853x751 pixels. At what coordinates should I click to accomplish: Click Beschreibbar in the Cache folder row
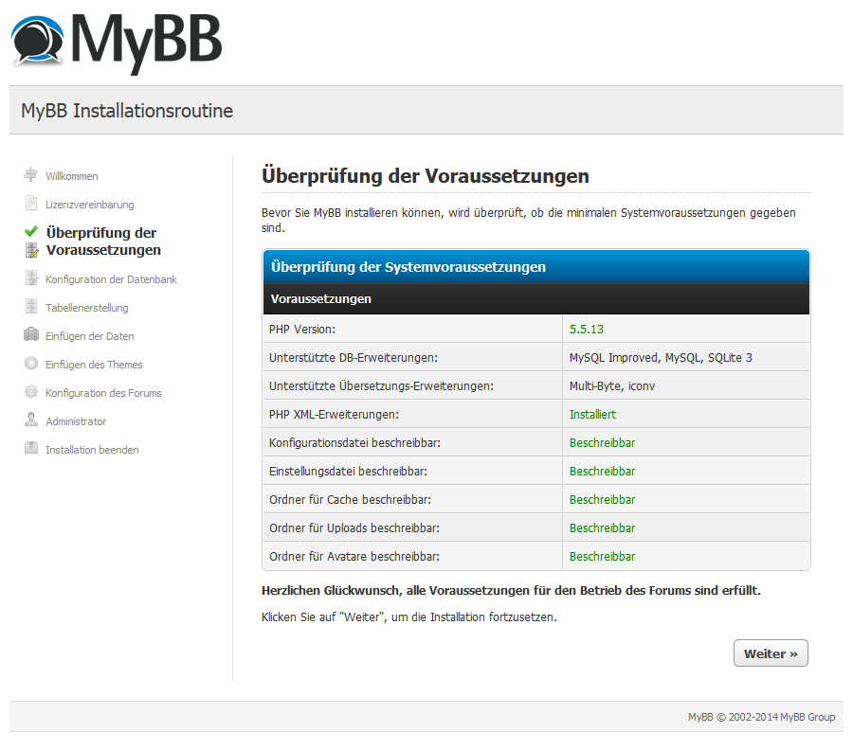point(602,499)
